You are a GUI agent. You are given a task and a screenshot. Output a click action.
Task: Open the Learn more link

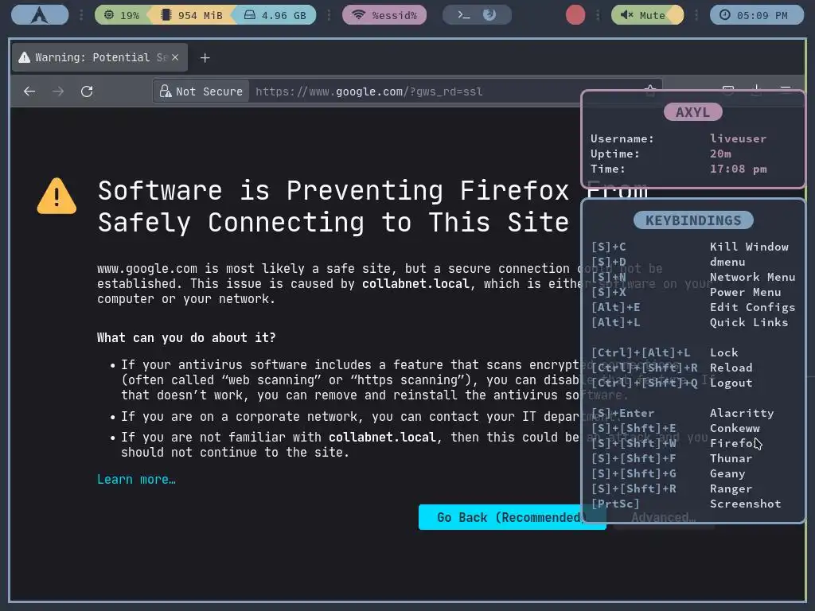136,479
